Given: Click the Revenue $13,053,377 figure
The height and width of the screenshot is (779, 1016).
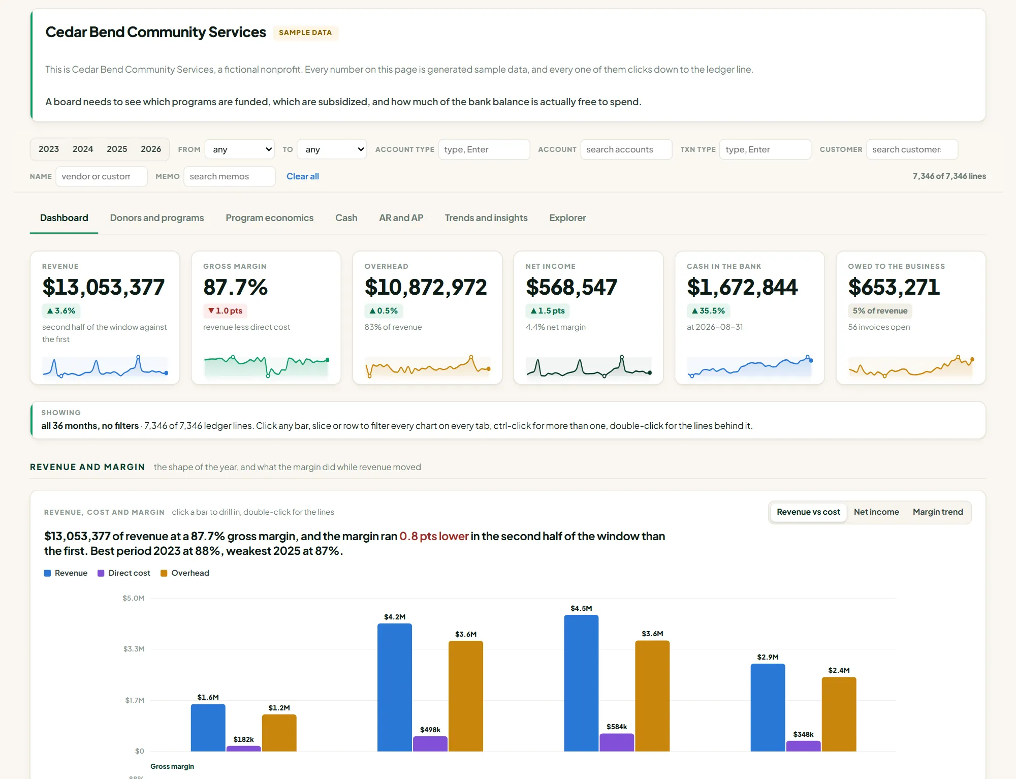Looking at the screenshot, I should coord(104,287).
